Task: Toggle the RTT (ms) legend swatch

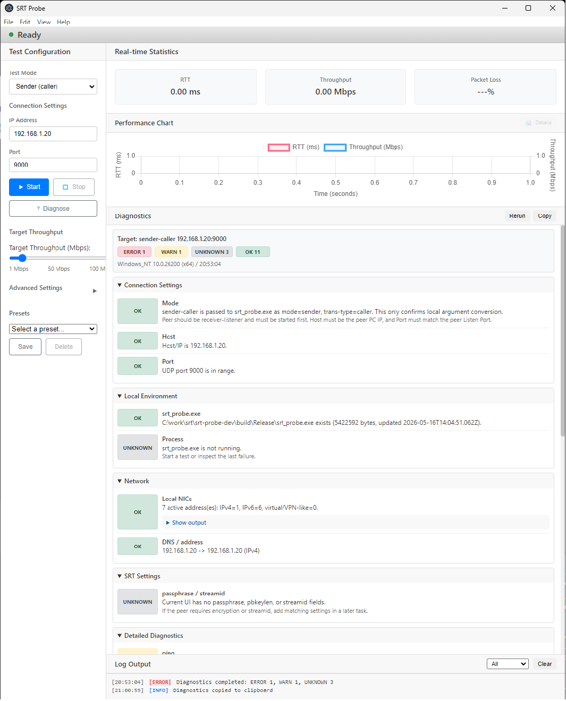Action: [x=278, y=147]
